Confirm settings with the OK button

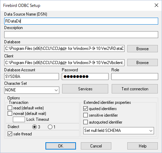click(x=61, y=146)
